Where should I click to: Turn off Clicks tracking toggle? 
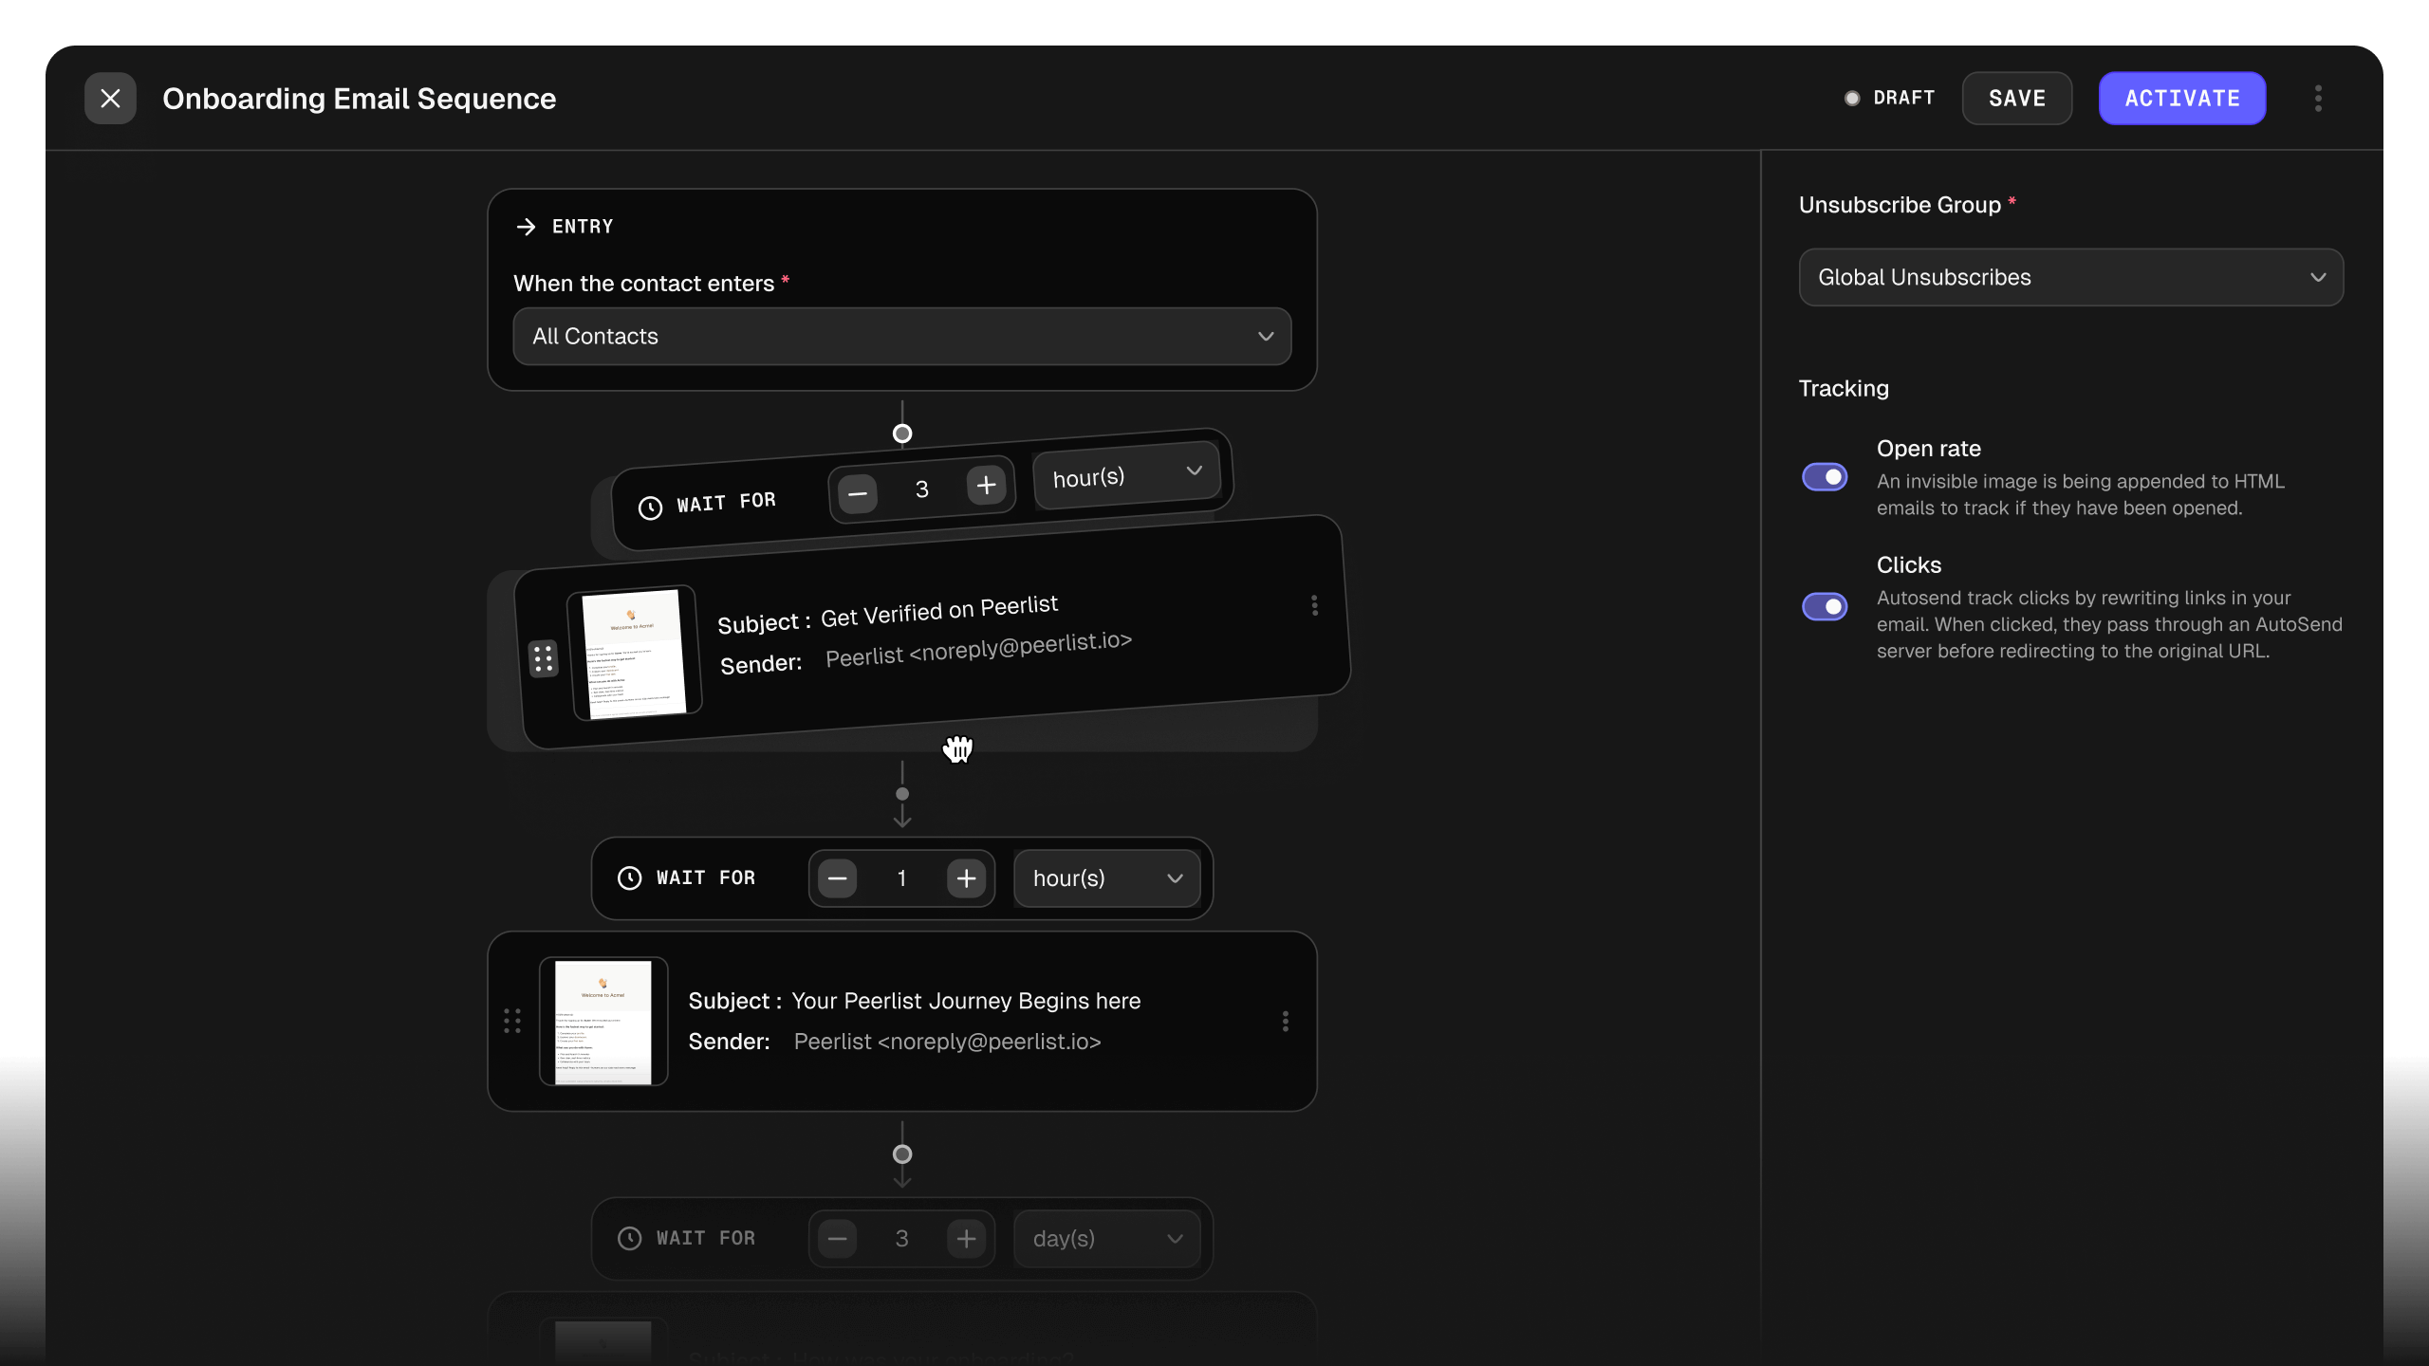tap(1824, 606)
